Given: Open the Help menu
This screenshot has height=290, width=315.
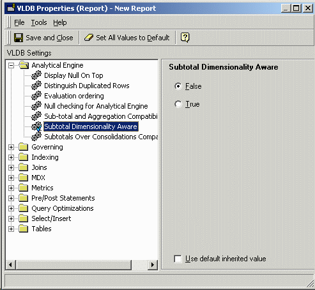Looking at the screenshot, I should pos(60,22).
